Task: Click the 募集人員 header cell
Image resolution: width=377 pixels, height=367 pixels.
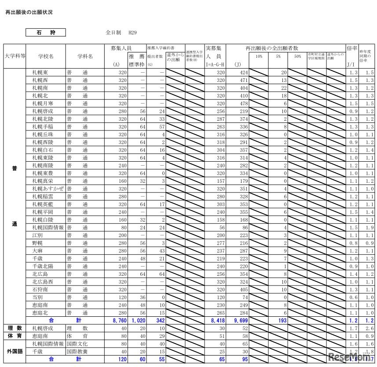Action: [121, 48]
